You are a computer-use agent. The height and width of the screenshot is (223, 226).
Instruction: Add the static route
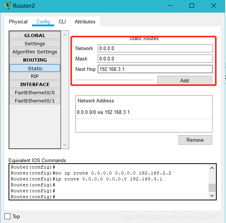point(185,80)
